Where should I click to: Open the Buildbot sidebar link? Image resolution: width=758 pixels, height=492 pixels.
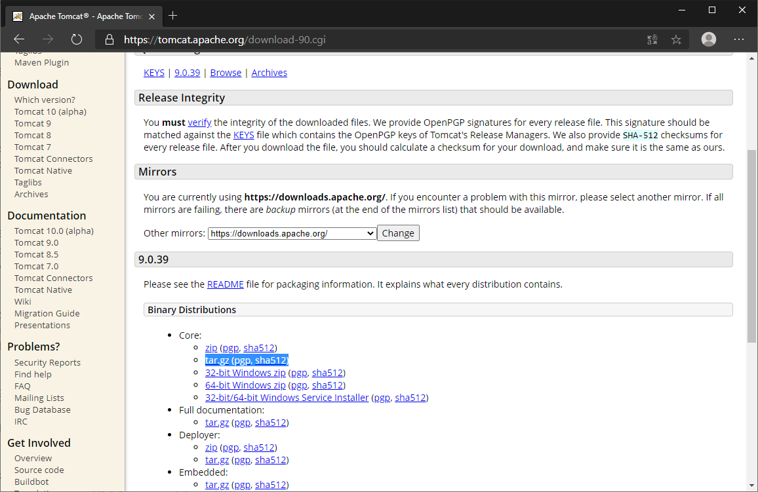[31, 482]
